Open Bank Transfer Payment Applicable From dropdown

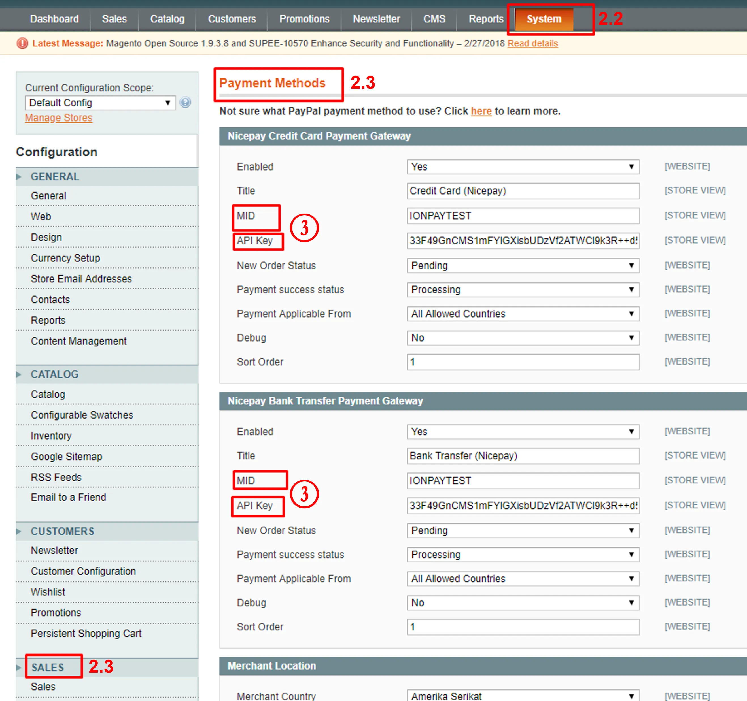523,578
